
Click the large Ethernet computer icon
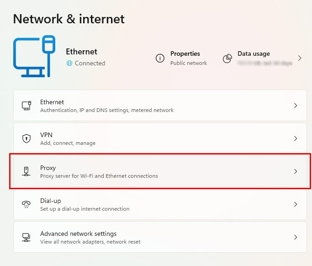pyautogui.click(x=34, y=56)
